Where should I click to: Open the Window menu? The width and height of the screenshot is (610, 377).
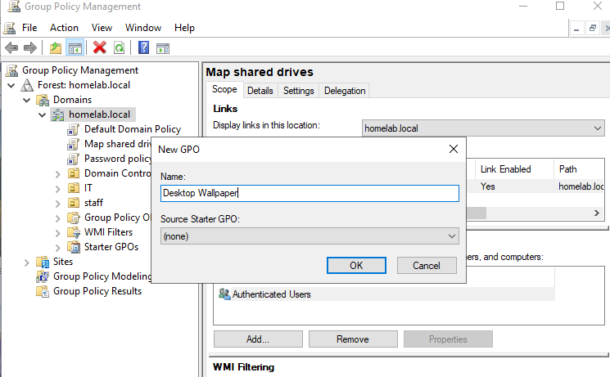[x=143, y=28]
